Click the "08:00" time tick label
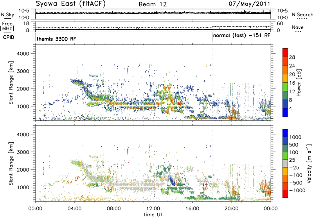Image resolution: width=313 pixels, height=217 pixels. tap(114, 209)
